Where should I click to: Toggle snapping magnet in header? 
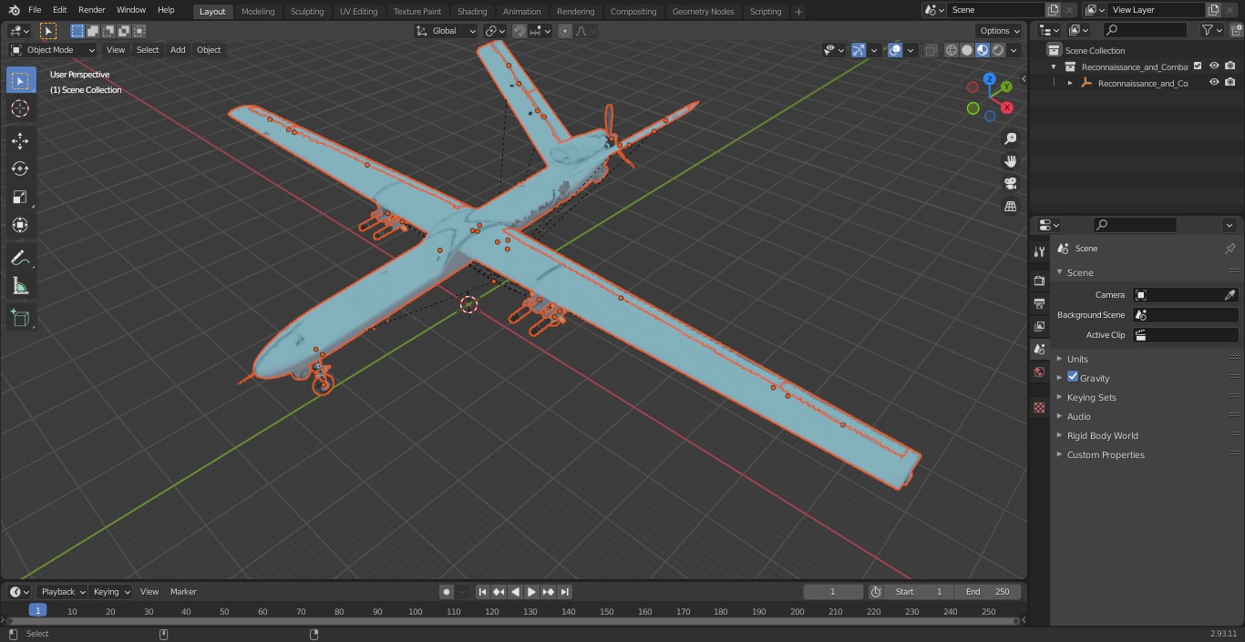click(x=520, y=31)
